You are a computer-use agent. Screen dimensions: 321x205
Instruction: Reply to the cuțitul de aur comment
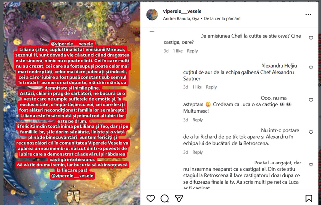click(x=211, y=87)
